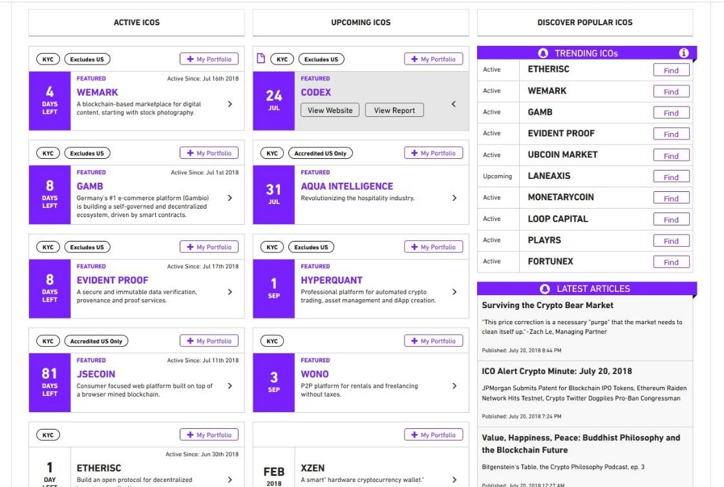Open the Upcoming ICOs tab

(x=361, y=23)
